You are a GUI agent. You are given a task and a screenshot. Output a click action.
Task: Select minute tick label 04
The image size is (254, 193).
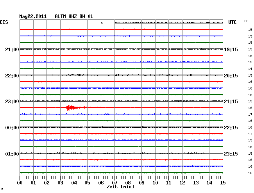click(74, 183)
